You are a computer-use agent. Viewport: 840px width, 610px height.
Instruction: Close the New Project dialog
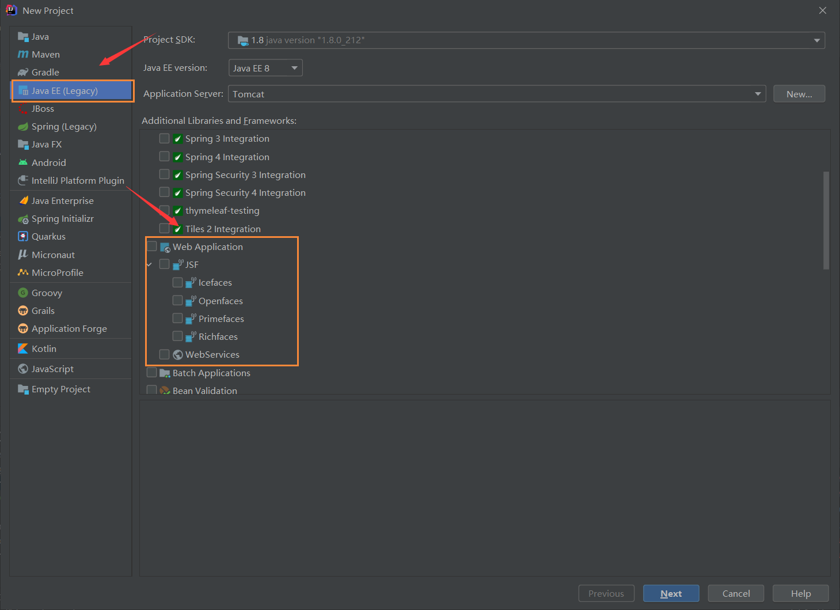click(x=823, y=10)
